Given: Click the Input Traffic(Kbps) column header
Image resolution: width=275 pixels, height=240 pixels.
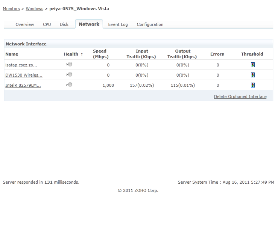Looking at the screenshot, I should (141, 54).
